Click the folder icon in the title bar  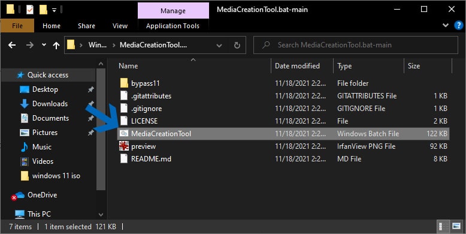(x=10, y=10)
